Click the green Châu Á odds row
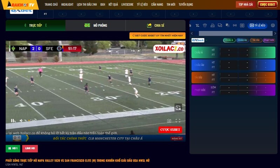Image resolution: width=280 pixels, height=168 pixels. (233, 52)
